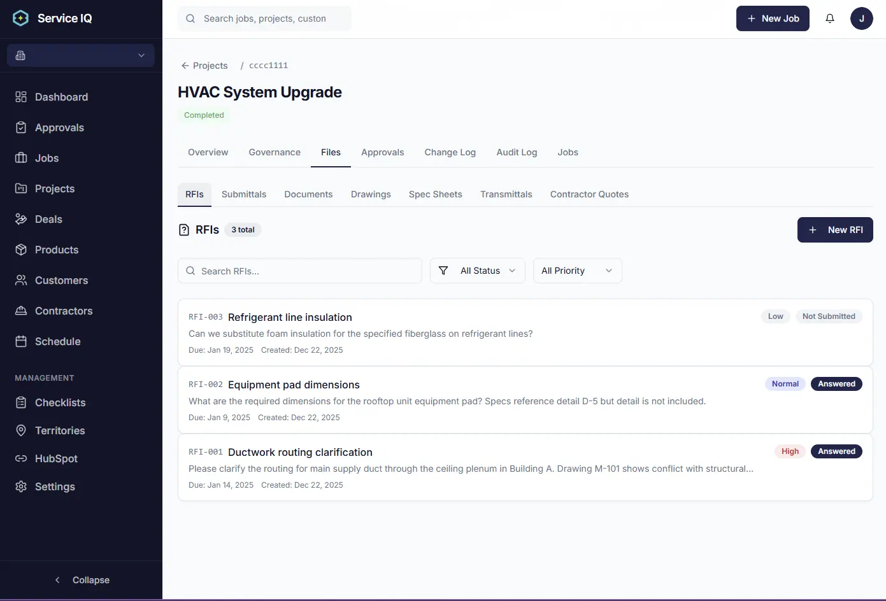The height and width of the screenshot is (601, 886).
Task: Select the Change Log tab
Action: click(450, 152)
